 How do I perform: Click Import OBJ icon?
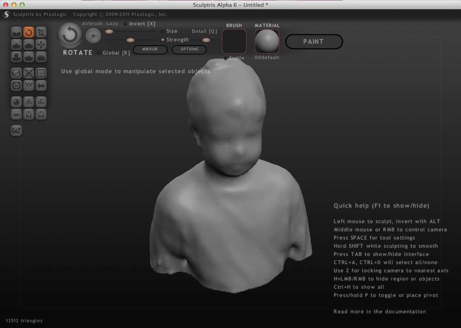point(29,102)
